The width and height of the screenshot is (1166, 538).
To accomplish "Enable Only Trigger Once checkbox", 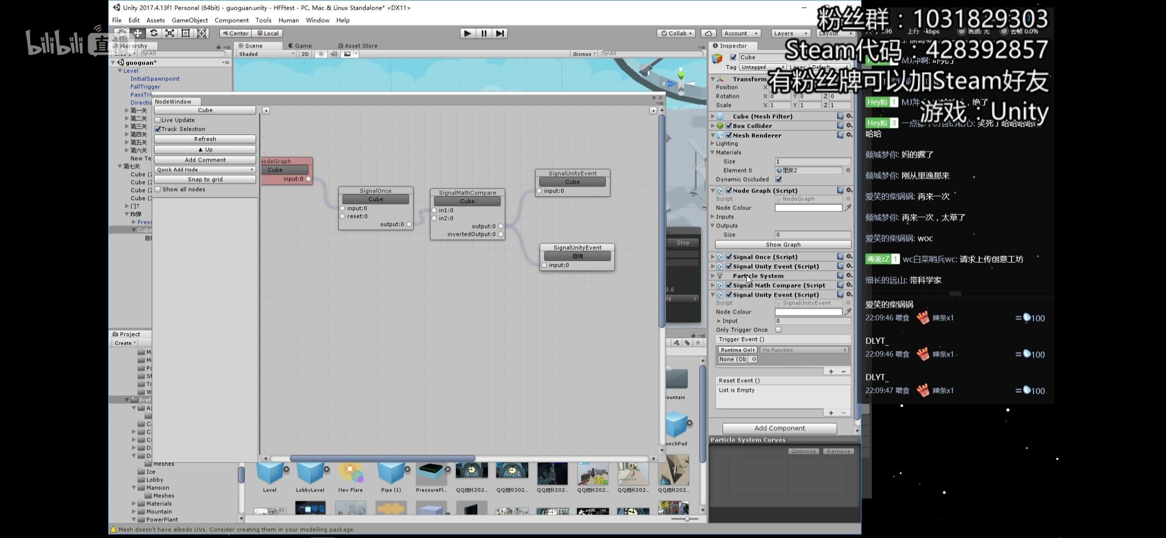I will (x=778, y=330).
